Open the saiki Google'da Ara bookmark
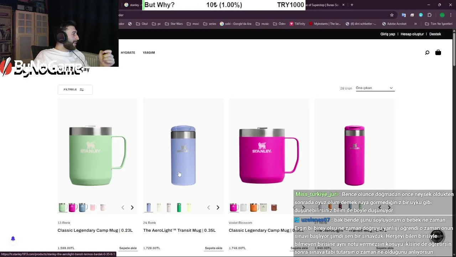The height and width of the screenshot is (257, 456). click(x=235, y=24)
